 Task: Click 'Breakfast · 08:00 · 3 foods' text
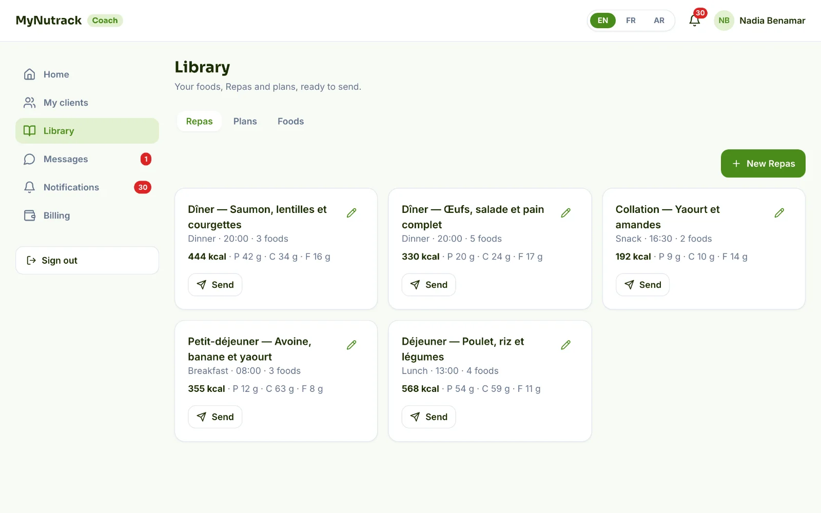(244, 371)
